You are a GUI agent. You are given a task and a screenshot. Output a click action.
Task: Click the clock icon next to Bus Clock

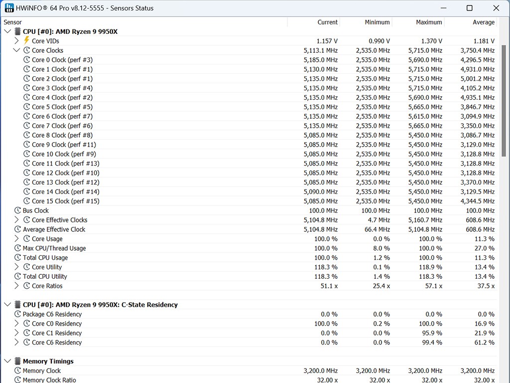pos(18,210)
